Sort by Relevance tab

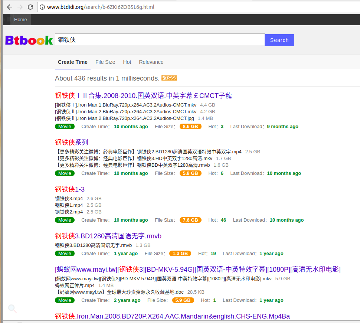pos(151,62)
